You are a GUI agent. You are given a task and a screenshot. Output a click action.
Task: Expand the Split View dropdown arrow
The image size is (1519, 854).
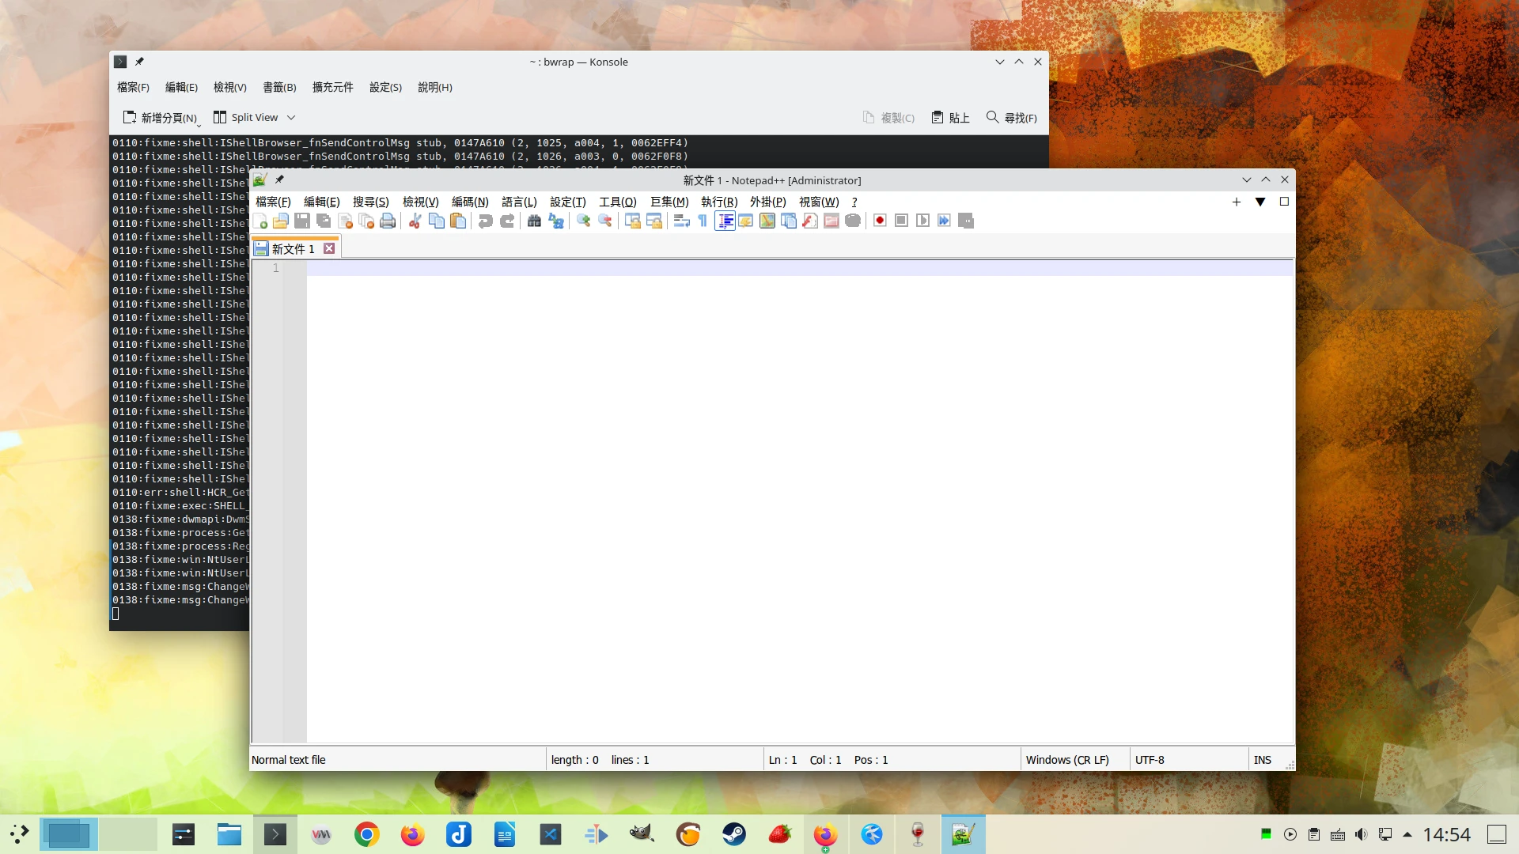(291, 117)
